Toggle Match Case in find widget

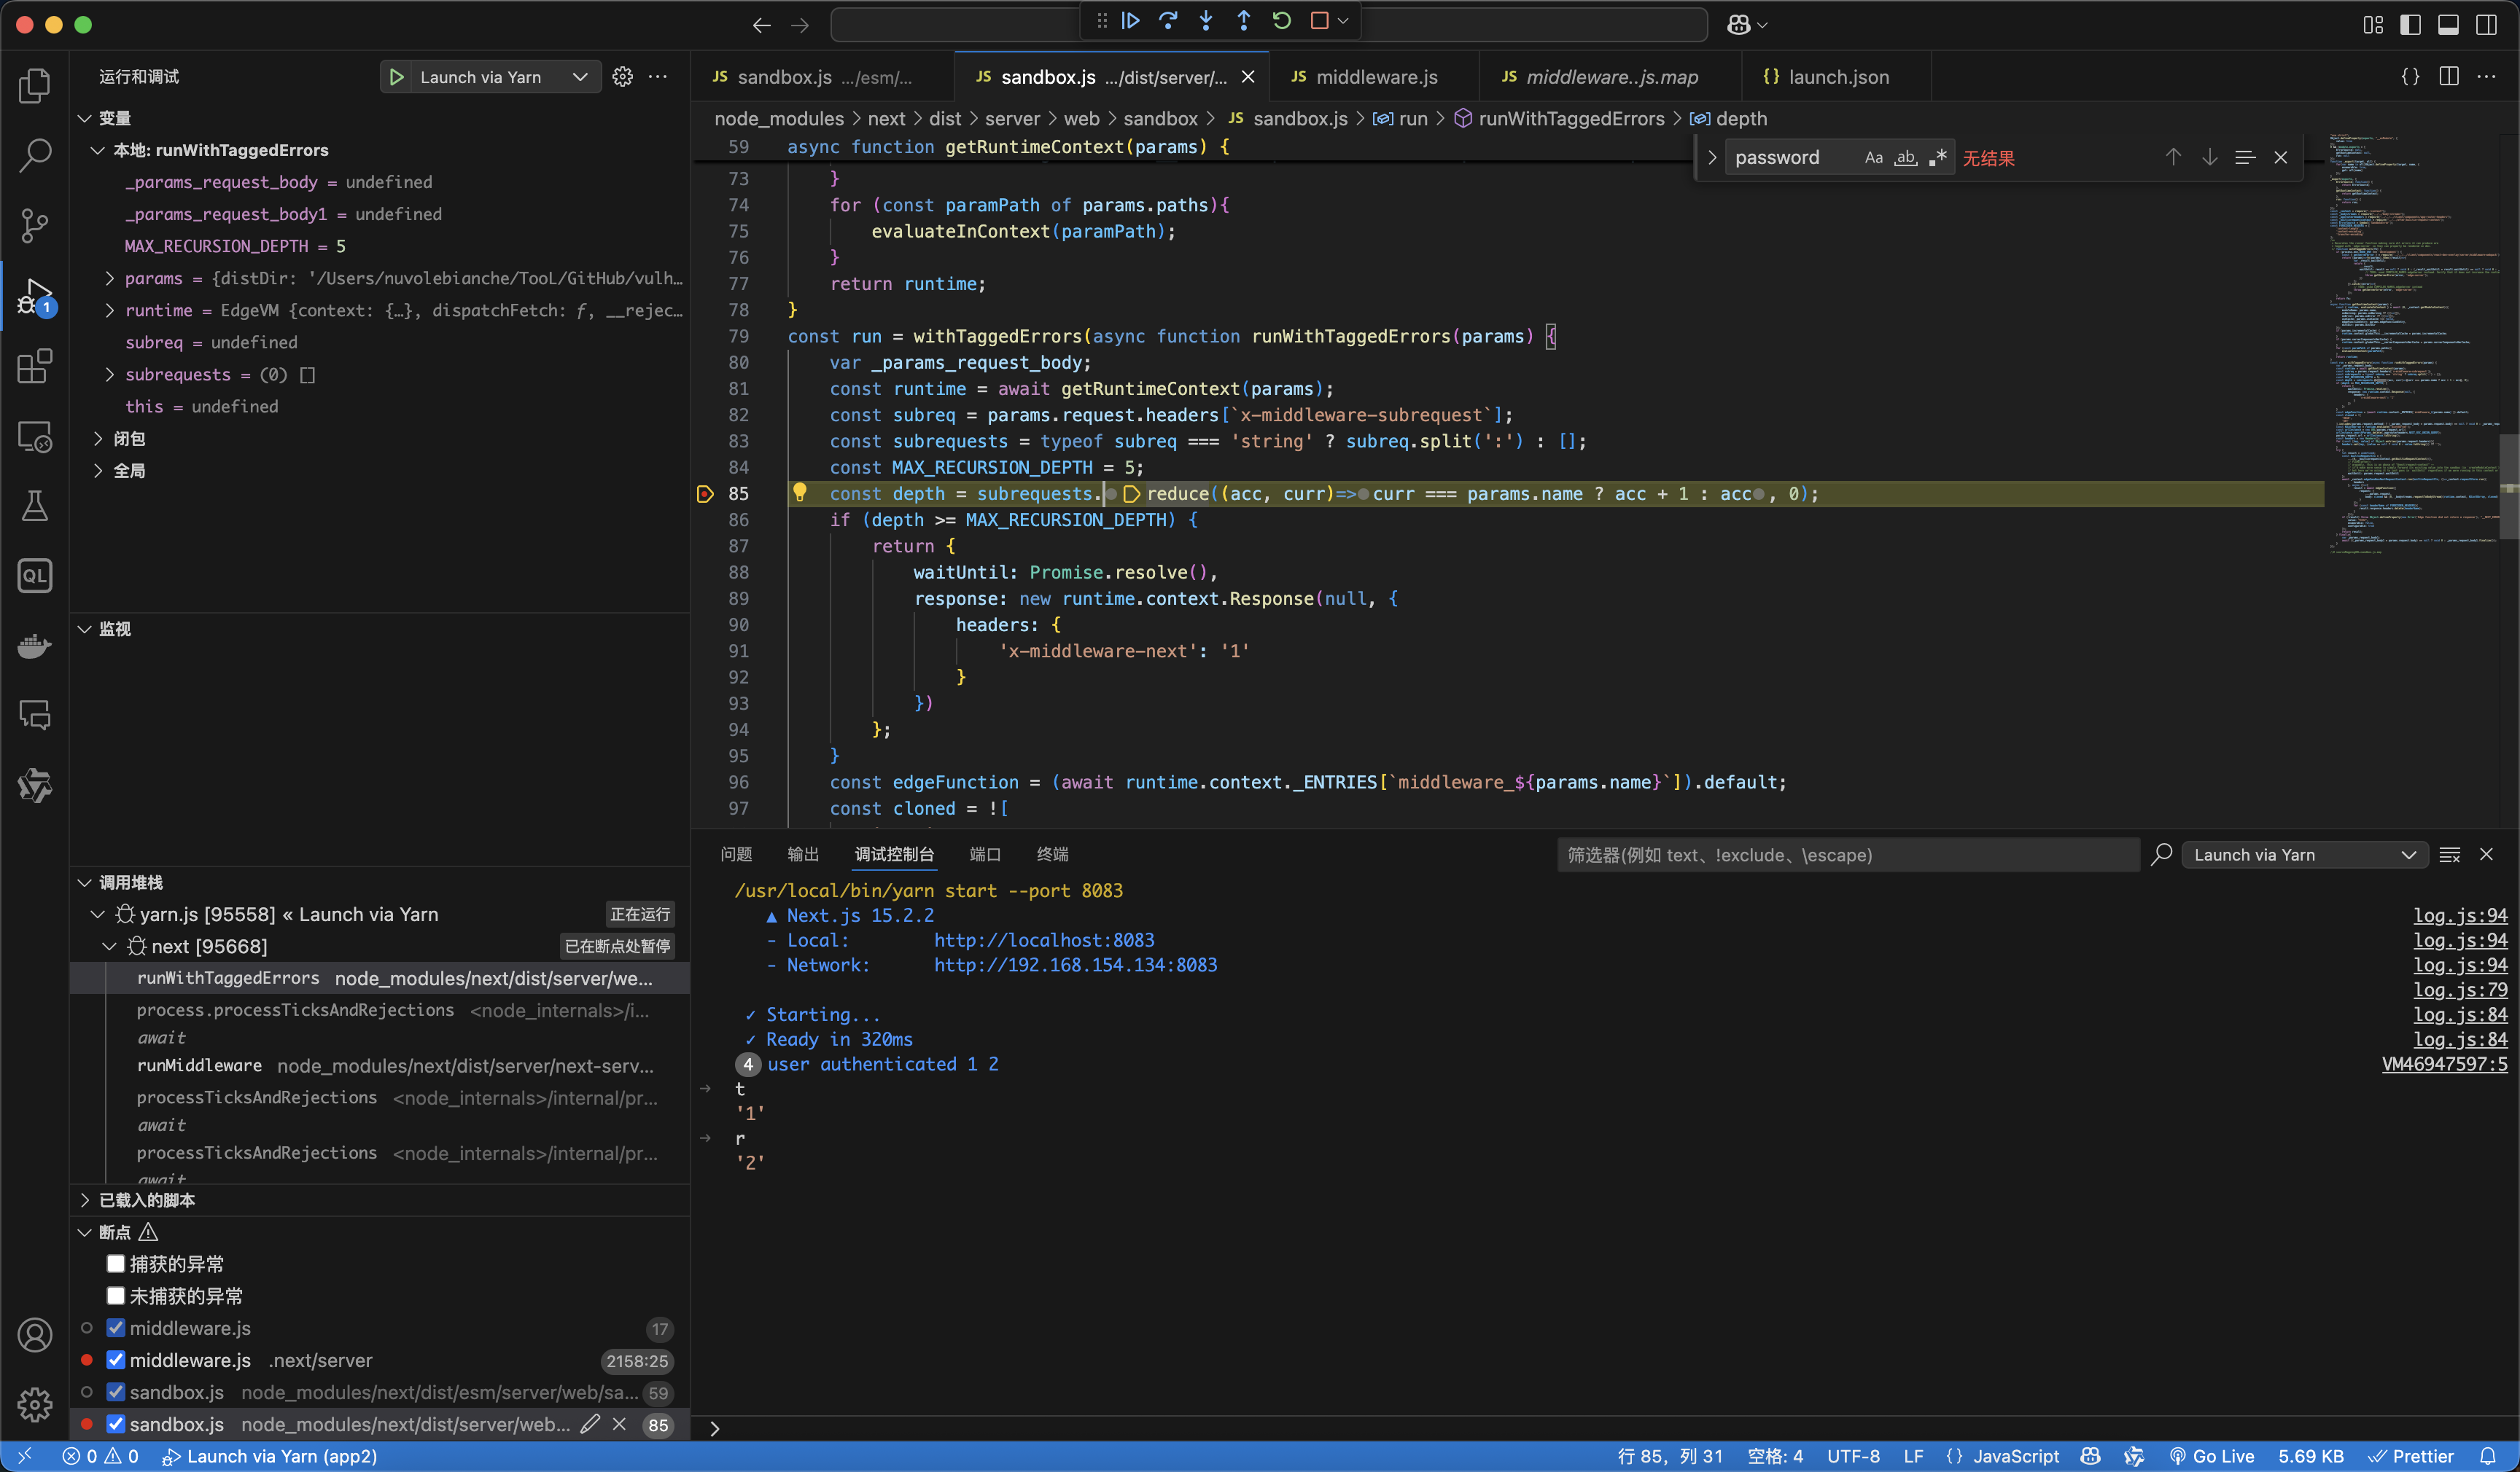(1874, 157)
